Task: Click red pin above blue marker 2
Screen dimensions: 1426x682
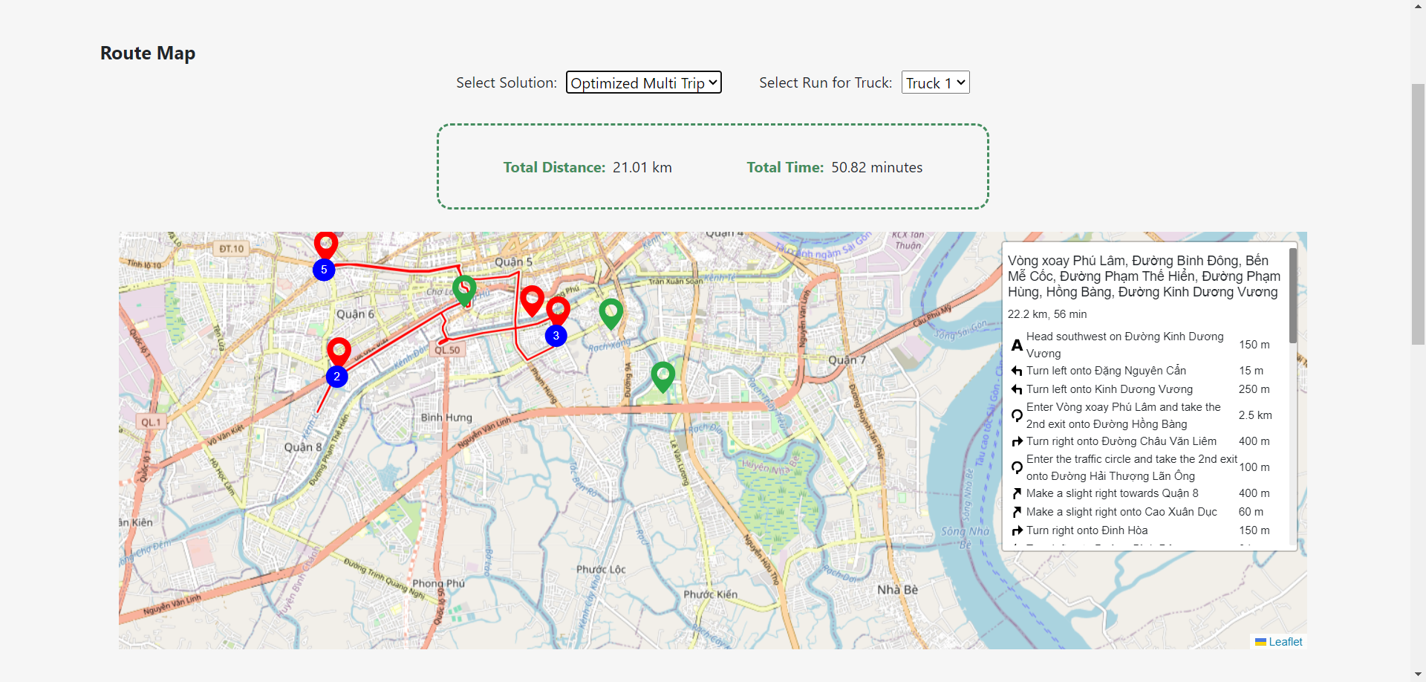Action: pyautogui.click(x=339, y=351)
